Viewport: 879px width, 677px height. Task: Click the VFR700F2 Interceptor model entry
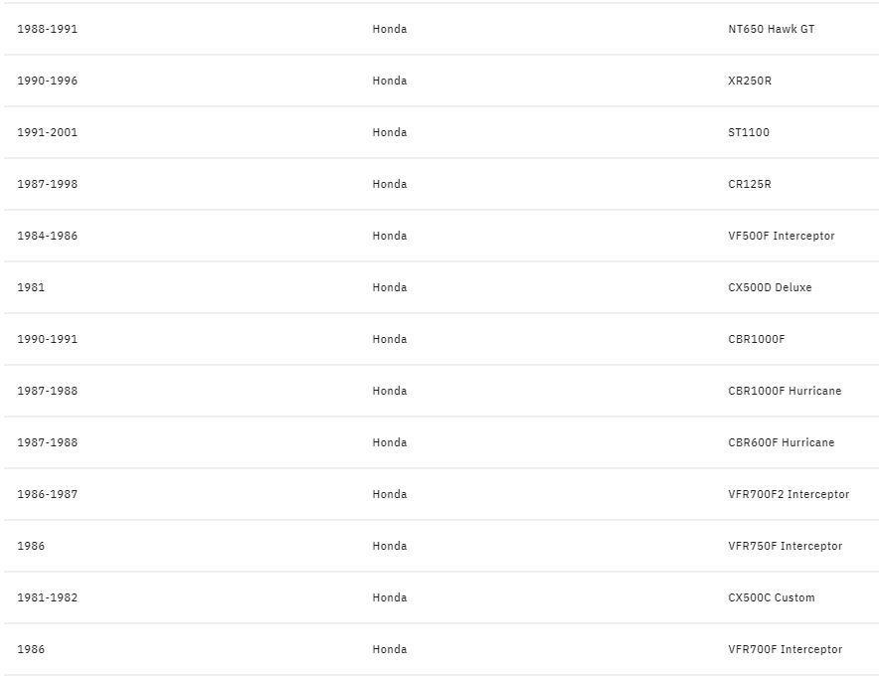coord(789,495)
